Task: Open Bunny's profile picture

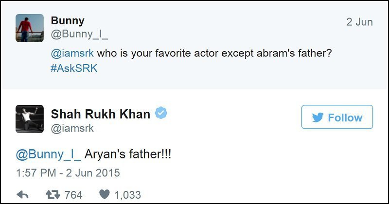Action: click(30, 28)
